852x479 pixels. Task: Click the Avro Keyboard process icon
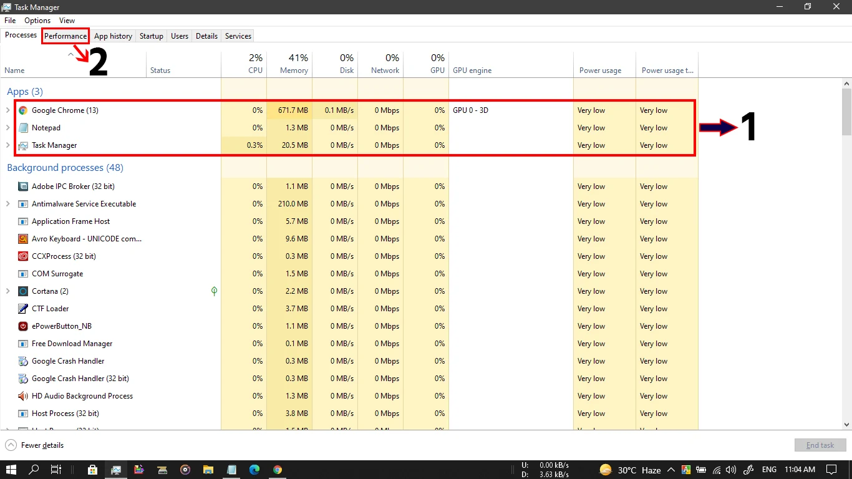tap(23, 239)
